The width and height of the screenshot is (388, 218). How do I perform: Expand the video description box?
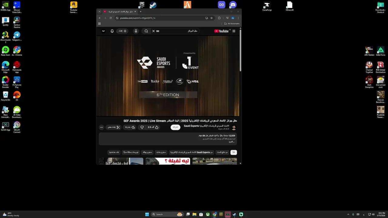tap(168, 139)
